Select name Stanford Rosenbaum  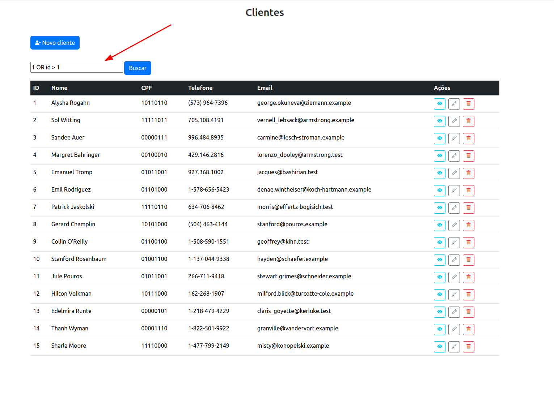pyautogui.click(x=79, y=259)
